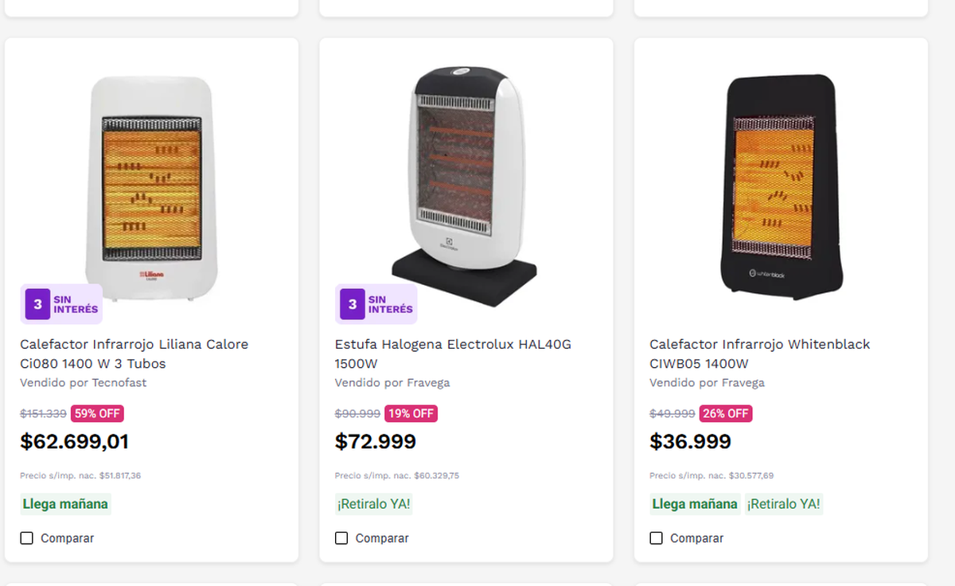
Task: Click Llega mañana tag on Whitenblack heater
Action: [x=695, y=504]
